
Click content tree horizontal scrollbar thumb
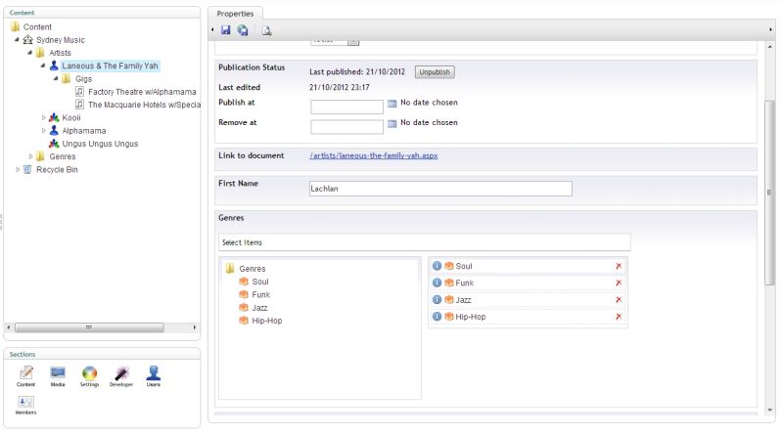pyautogui.click(x=89, y=327)
